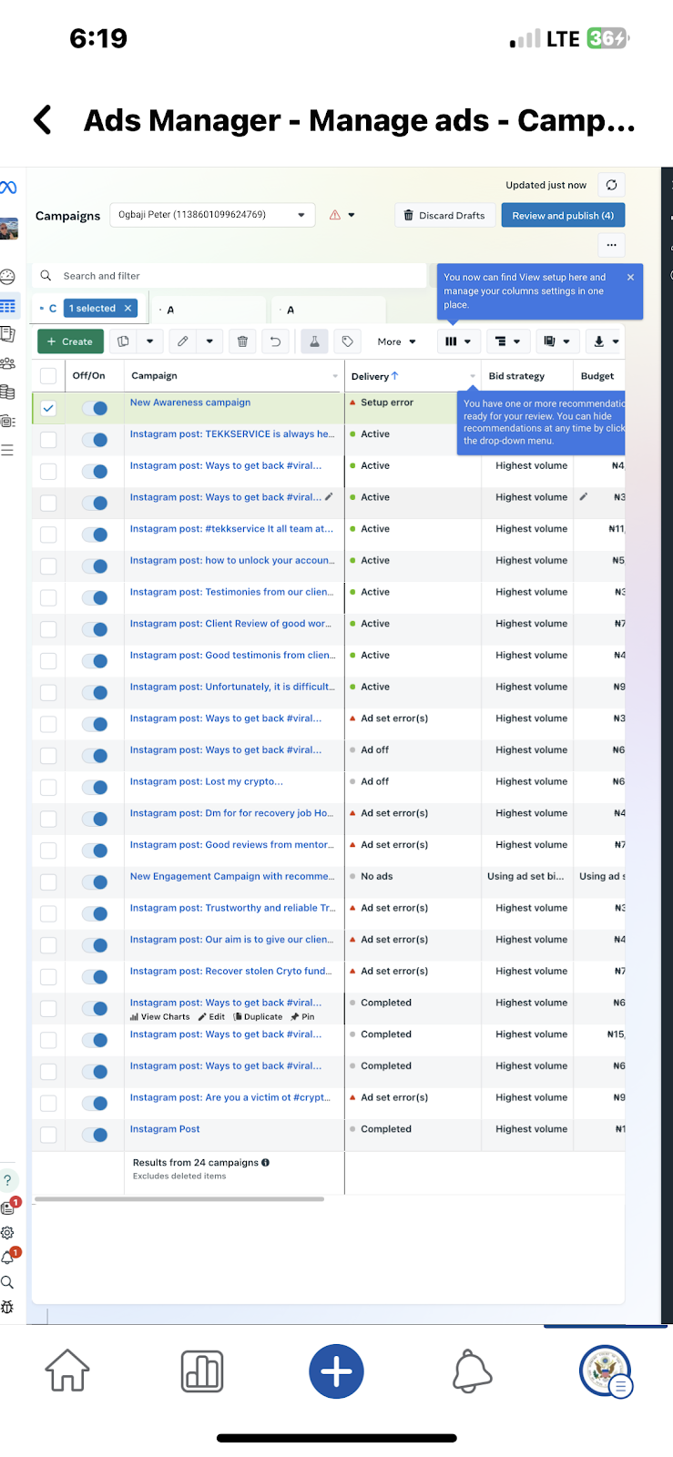Click the Search and filter field
This screenshot has height=1457, width=673.
pos(229,276)
